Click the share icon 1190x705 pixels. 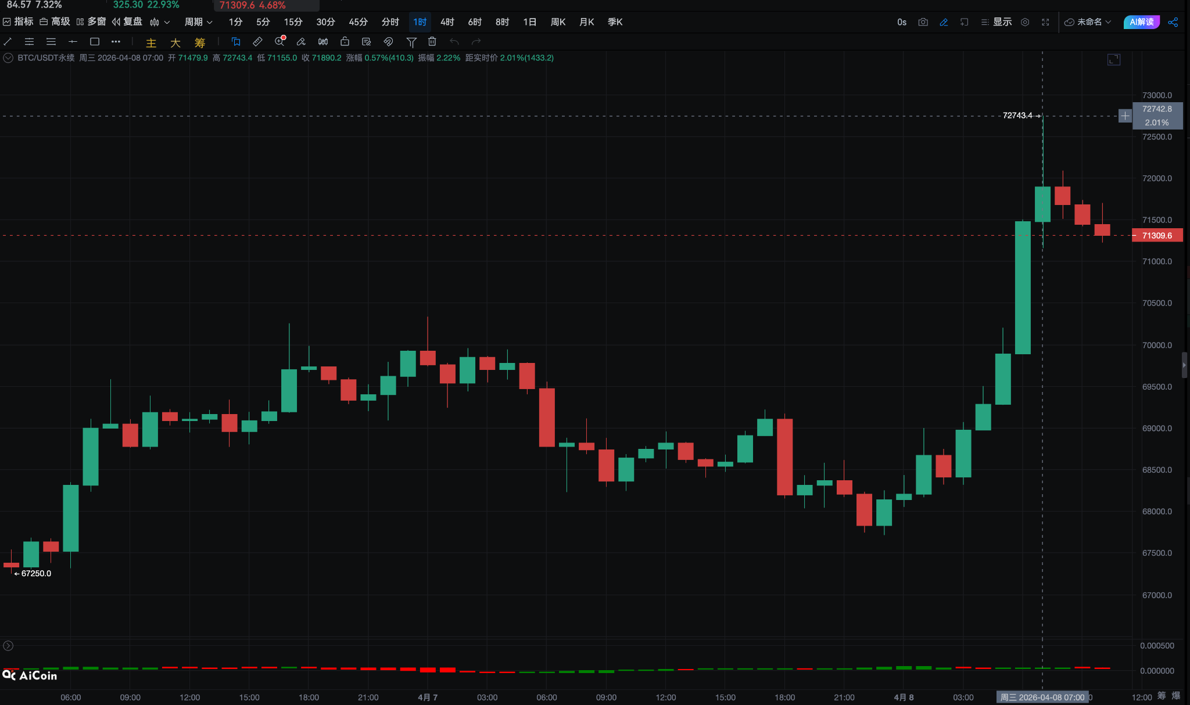click(1173, 22)
